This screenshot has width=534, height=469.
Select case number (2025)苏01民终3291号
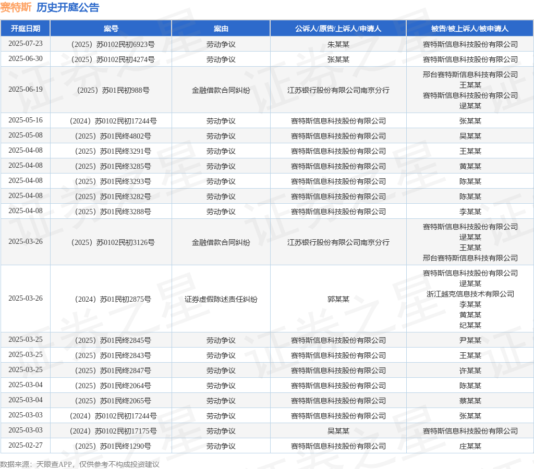111,151
